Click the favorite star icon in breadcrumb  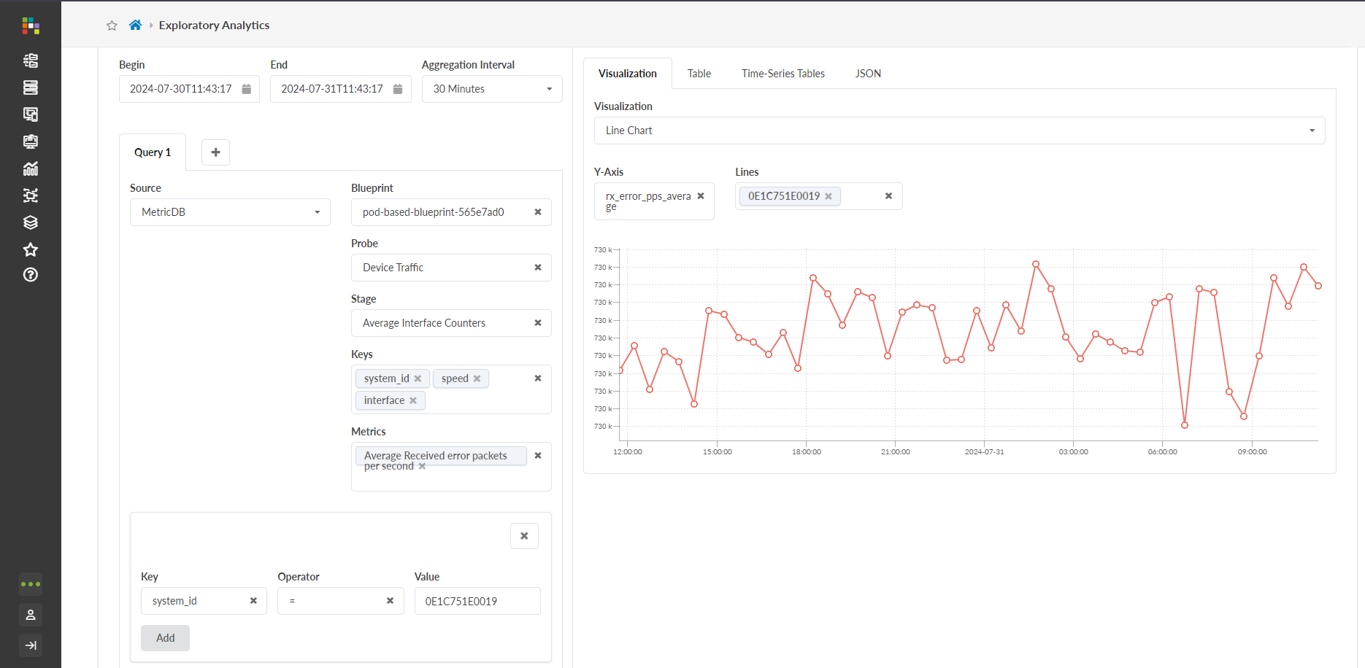(x=112, y=26)
